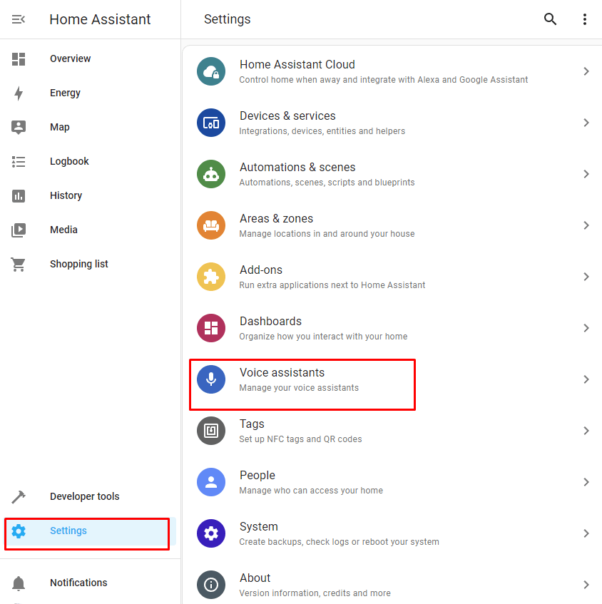This screenshot has height=604, width=602.
Task: Click the Automations & scenes robot icon
Action: coord(211,174)
